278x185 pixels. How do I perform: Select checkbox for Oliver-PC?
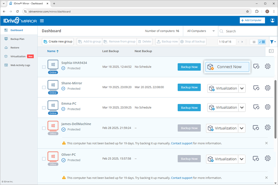44,159
